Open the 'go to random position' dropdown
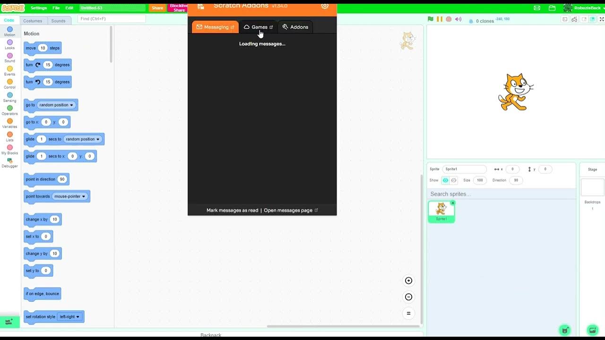 pyautogui.click(x=57, y=105)
